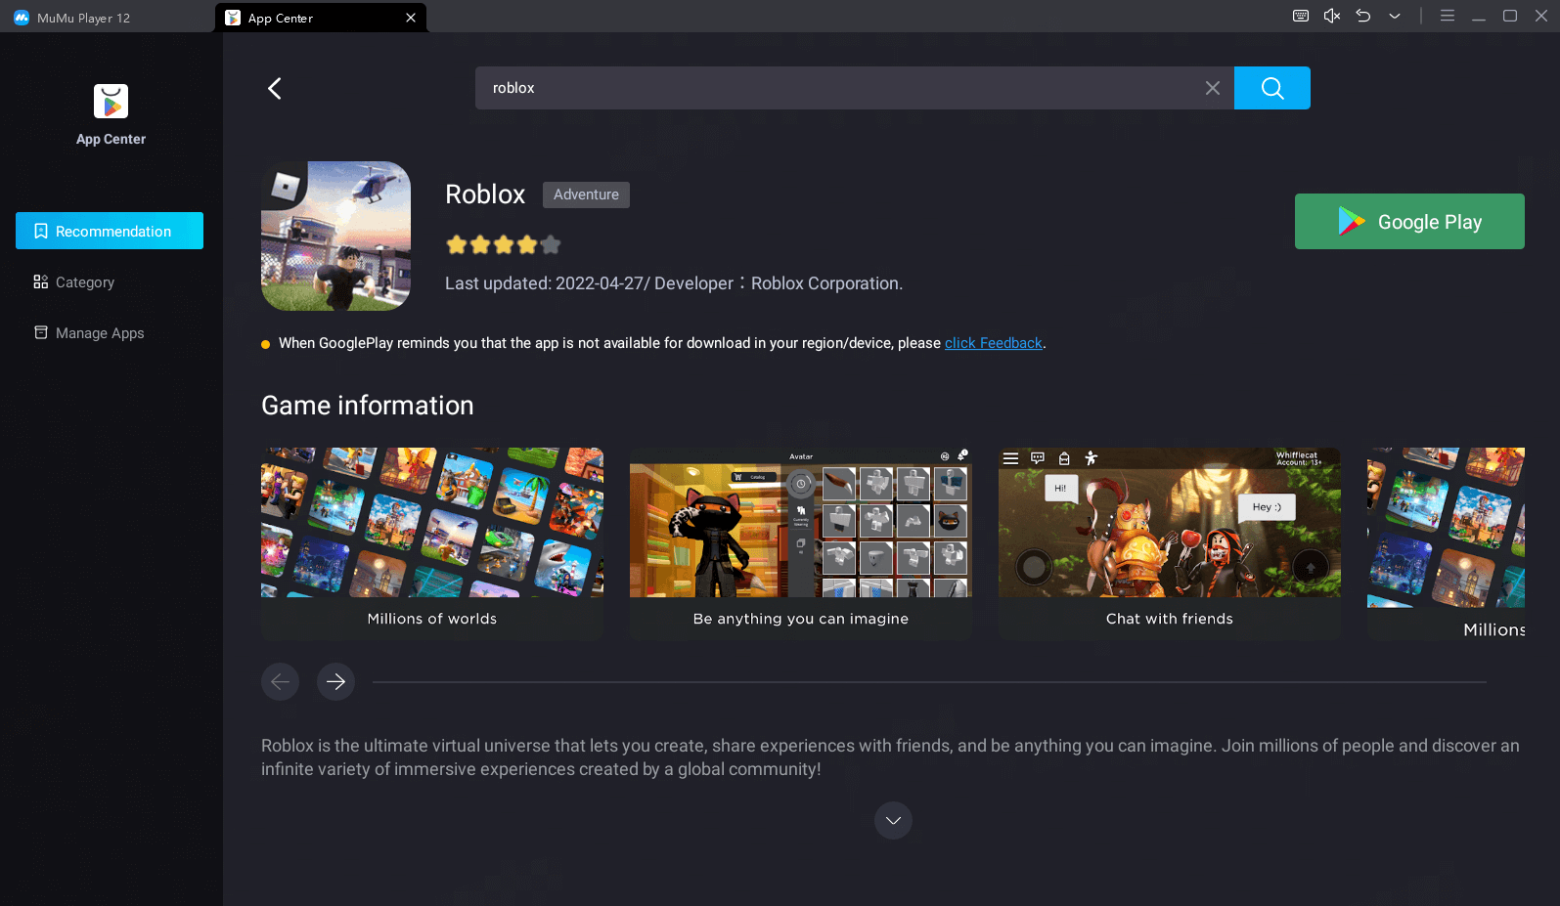Clear the roblox search text
Viewport: 1560px width, 906px height.
[1212, 88]
